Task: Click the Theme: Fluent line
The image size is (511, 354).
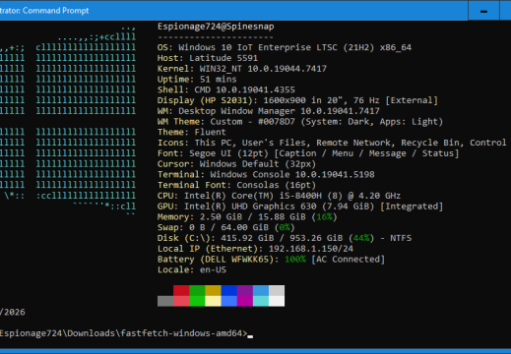Action: [x=192, y=132]
